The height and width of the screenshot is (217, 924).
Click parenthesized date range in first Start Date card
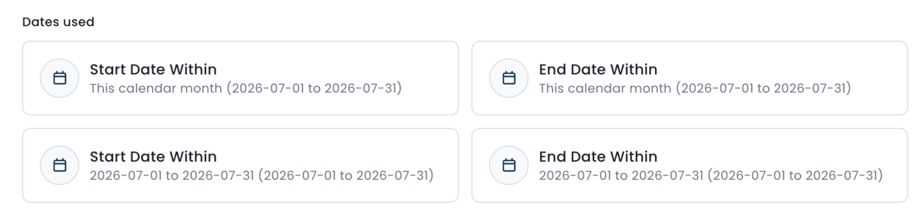tap(314, 88)
